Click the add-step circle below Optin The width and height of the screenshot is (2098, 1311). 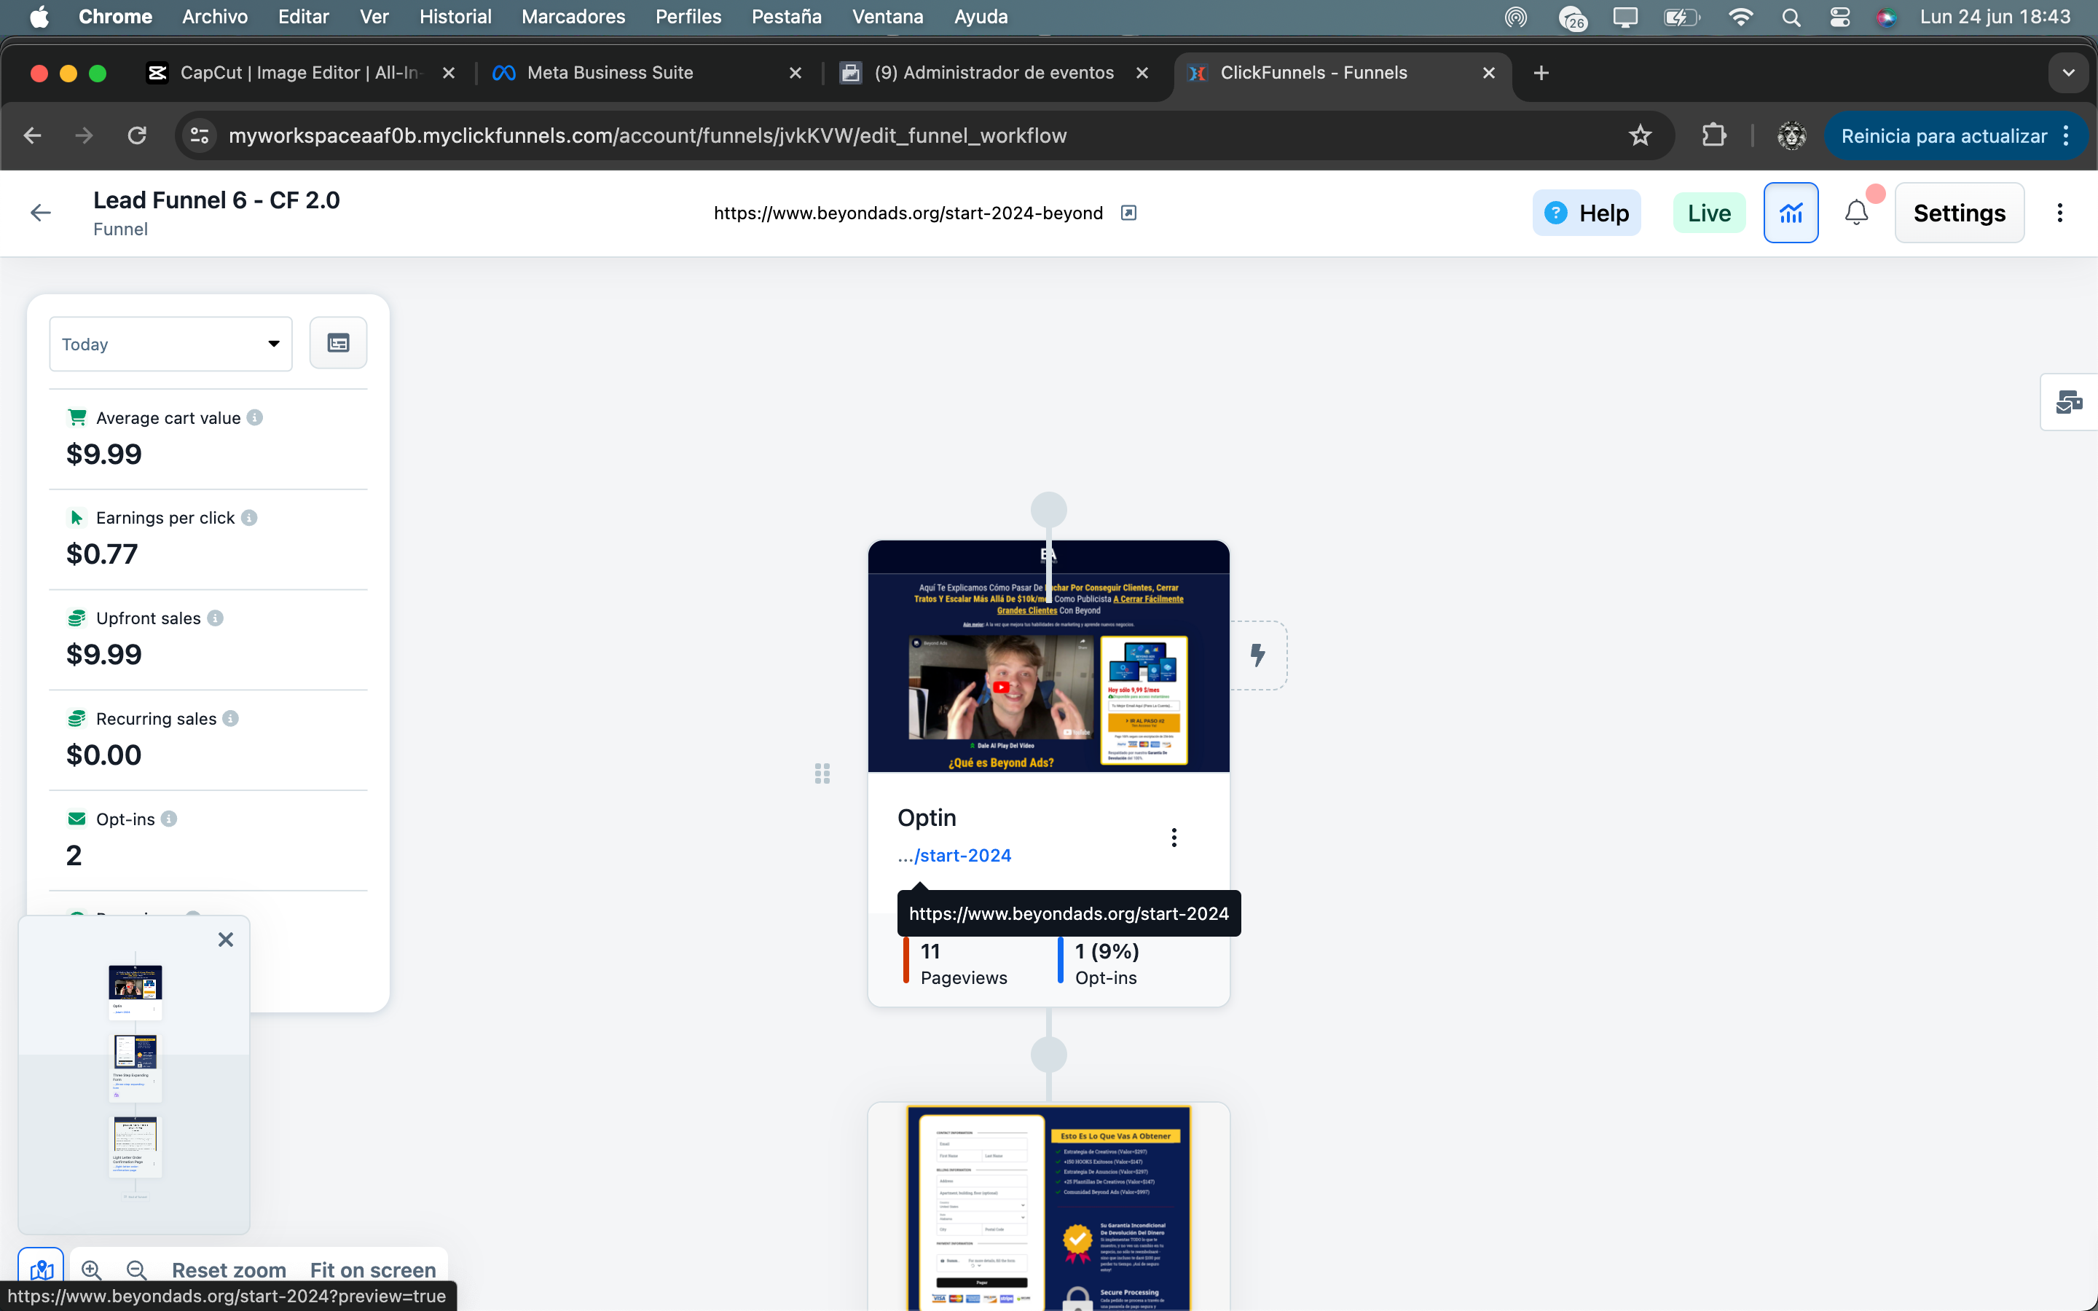[1048, 1055]
